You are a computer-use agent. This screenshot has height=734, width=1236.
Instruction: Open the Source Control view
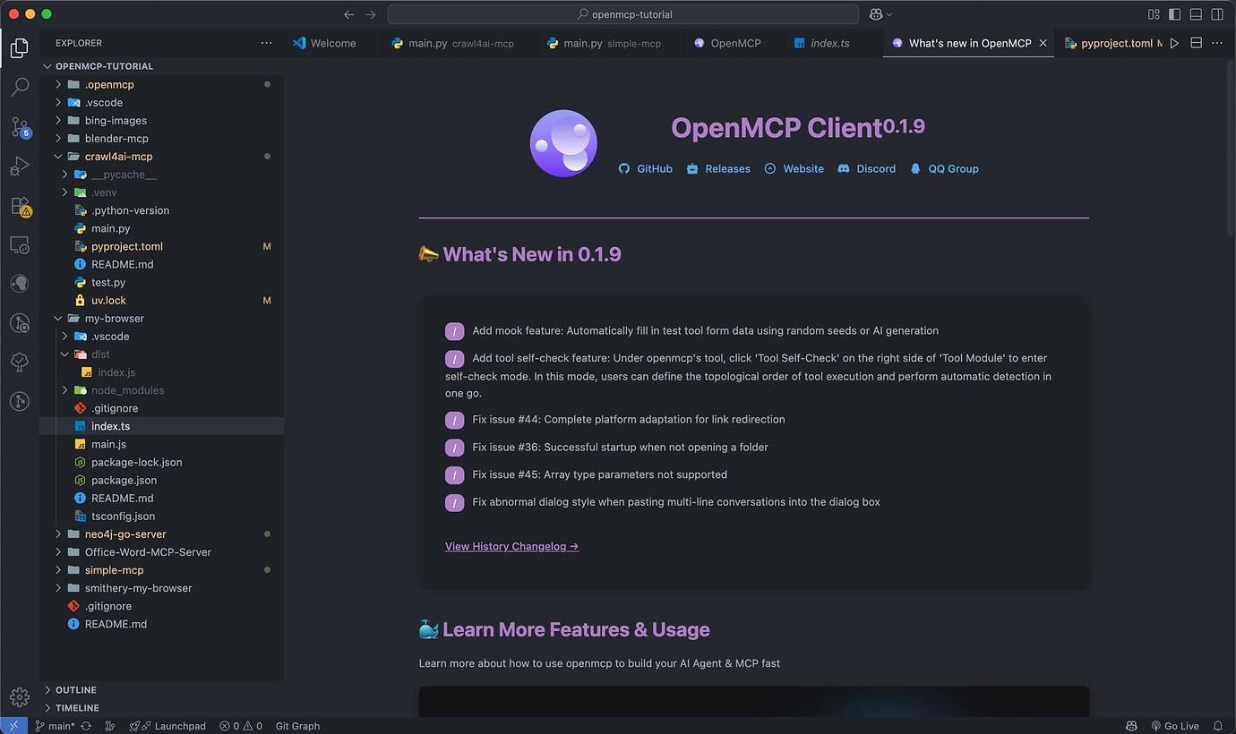click(20, 127)
